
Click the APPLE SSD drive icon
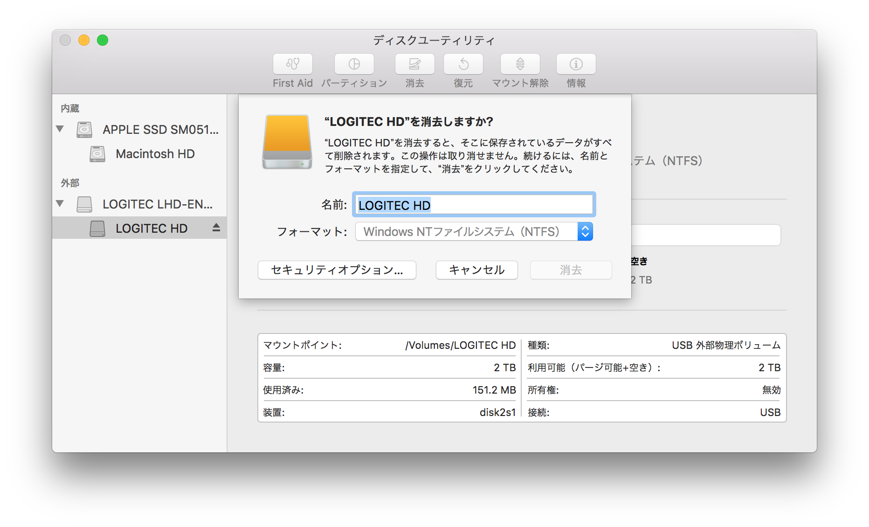click(84, 130)
